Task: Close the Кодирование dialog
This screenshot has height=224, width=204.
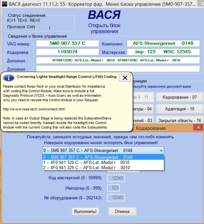Action: coord(198,127)
